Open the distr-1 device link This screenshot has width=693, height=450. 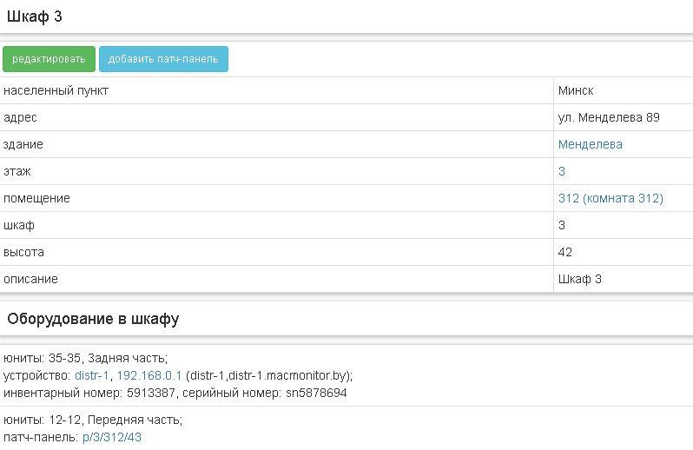pos(92,375)
